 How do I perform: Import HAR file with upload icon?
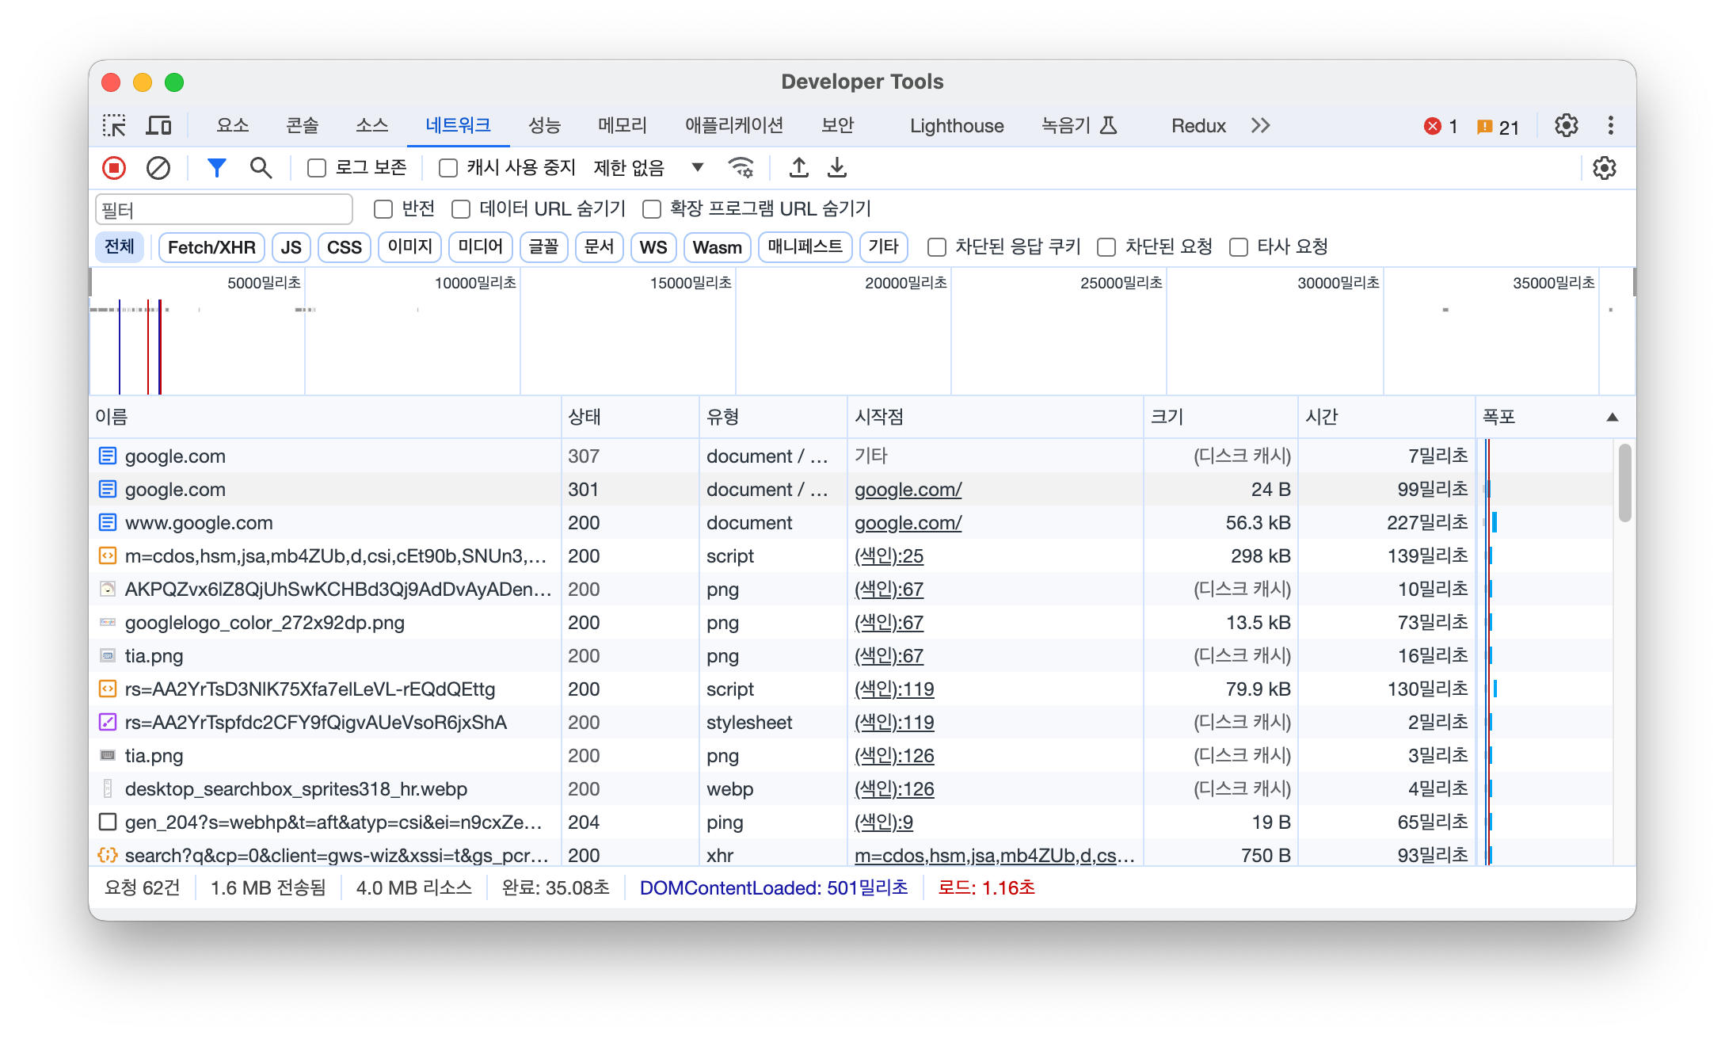pyautogui.click(x=799, y=168)
